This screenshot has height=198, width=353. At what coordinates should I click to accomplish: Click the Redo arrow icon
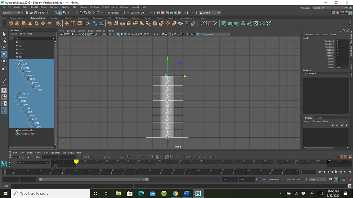coord(44,13)
